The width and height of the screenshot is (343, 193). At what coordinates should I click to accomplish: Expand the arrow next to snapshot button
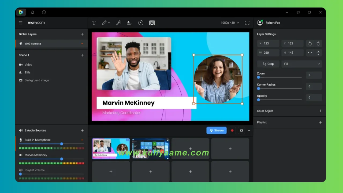click(249, 131)
